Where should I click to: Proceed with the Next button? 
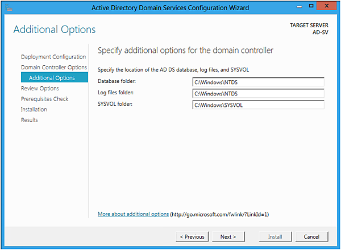point(228,236)
